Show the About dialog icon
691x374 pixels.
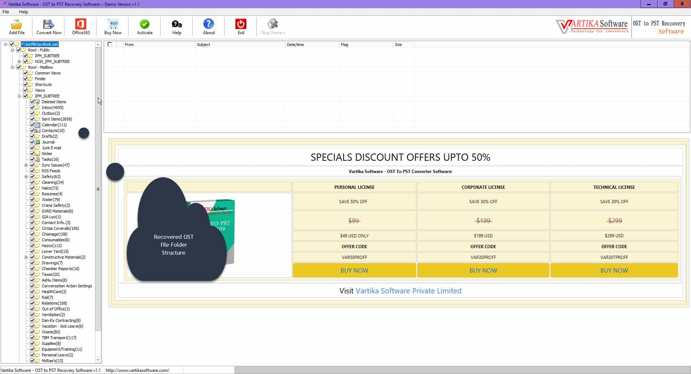coord(209,24)
